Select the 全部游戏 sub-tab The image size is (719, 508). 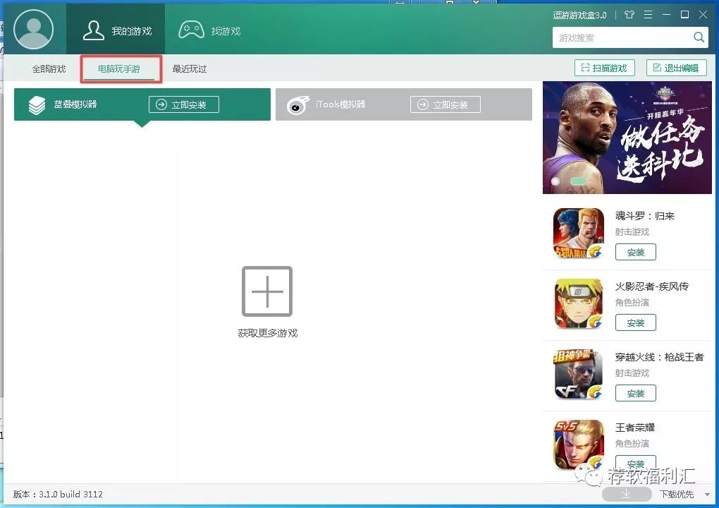(49, 69)
